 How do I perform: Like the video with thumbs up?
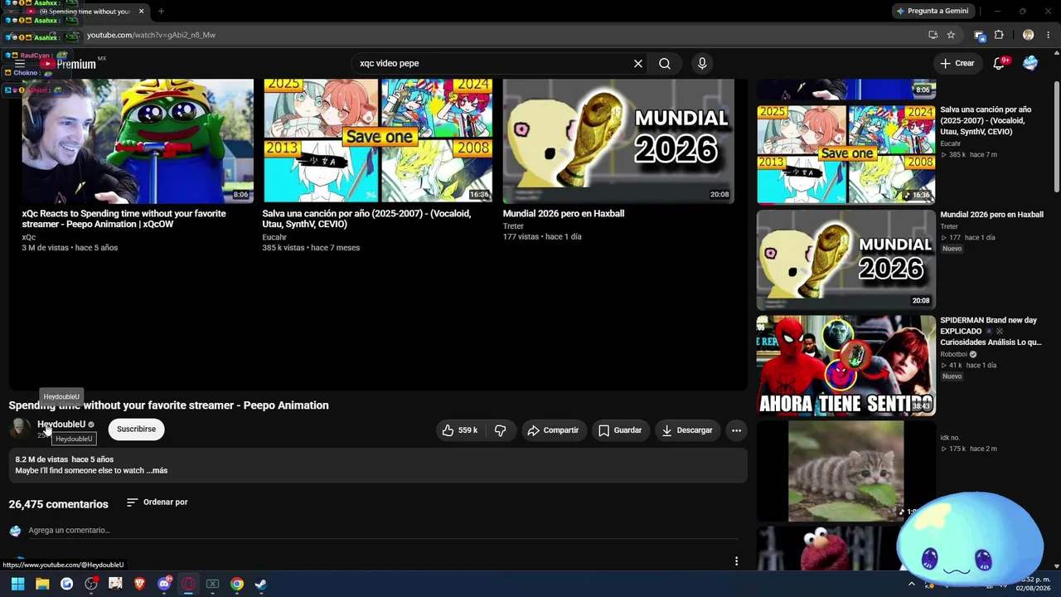(459, 430)
